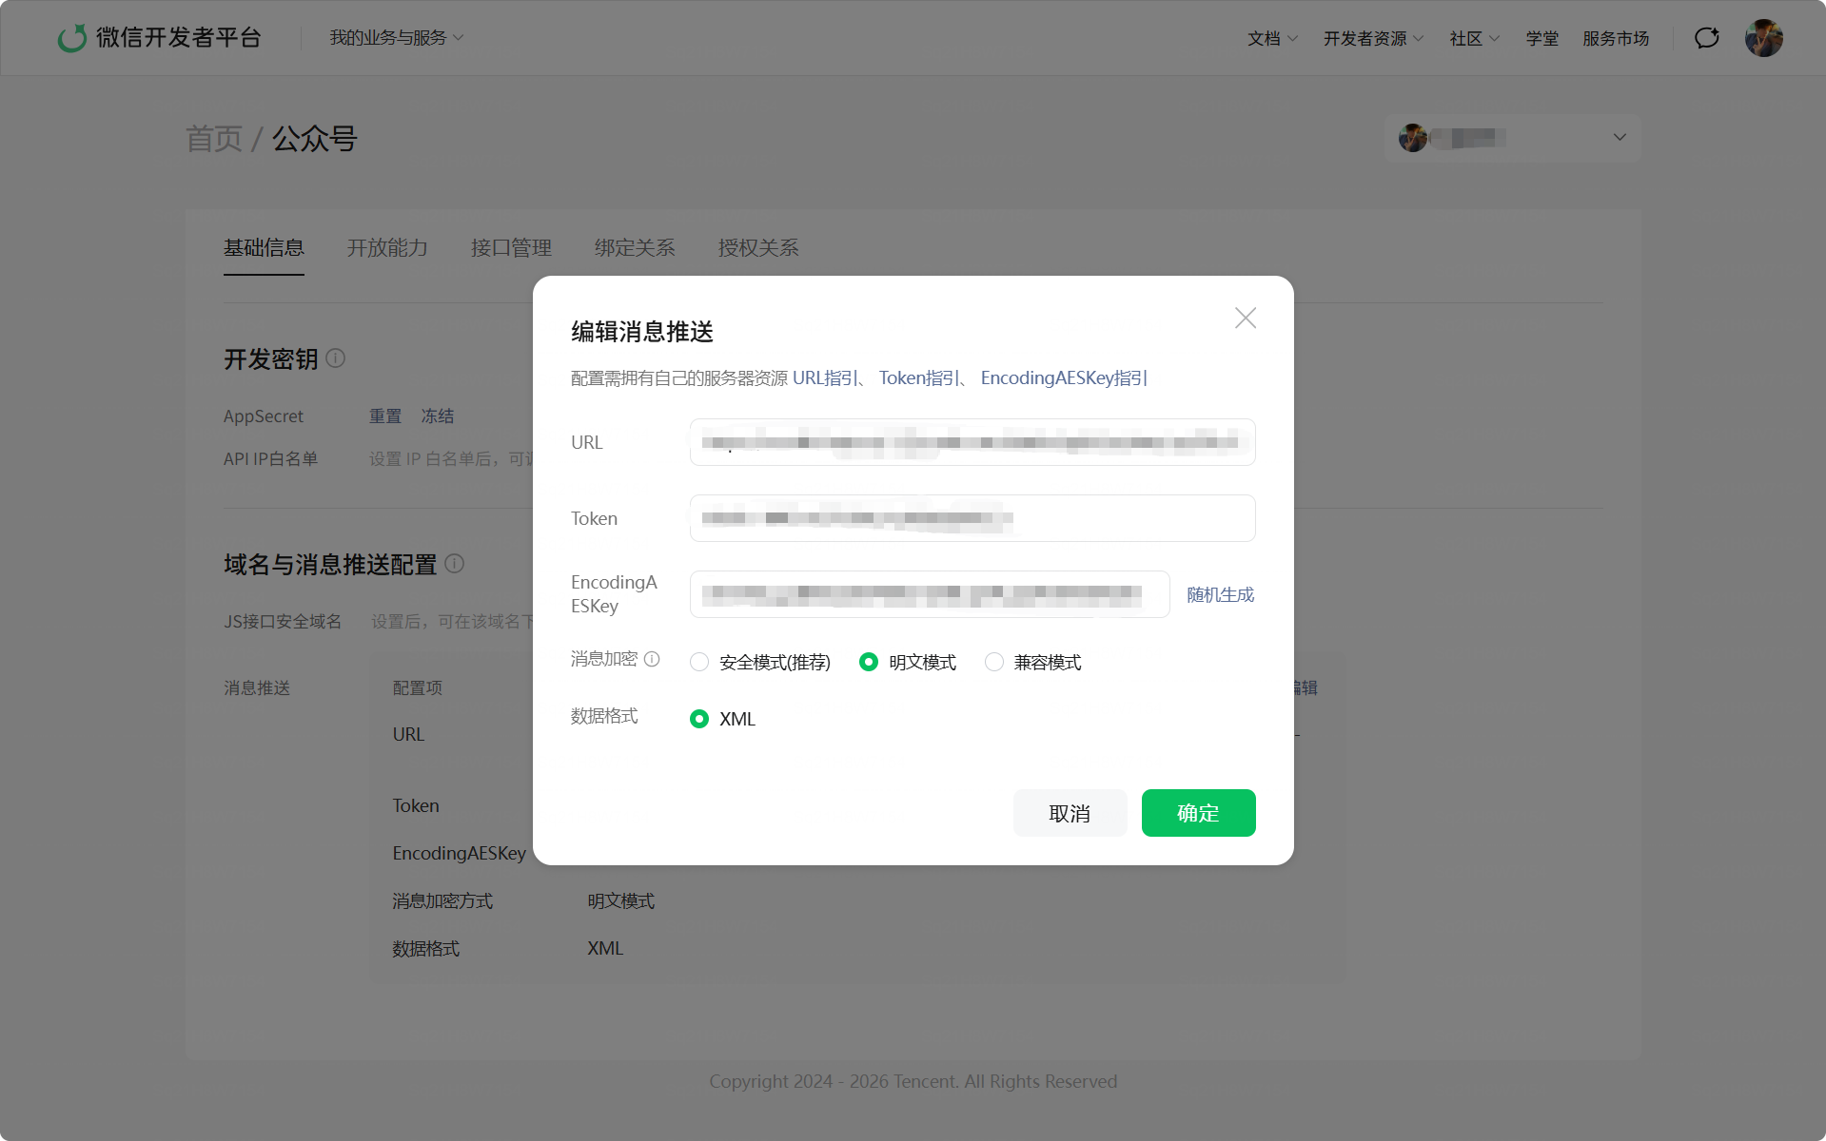The width and height of the screenshot is (1826, 1141).
Task: Click the 首页 breadcrumb link
Action: pos(214,139)
